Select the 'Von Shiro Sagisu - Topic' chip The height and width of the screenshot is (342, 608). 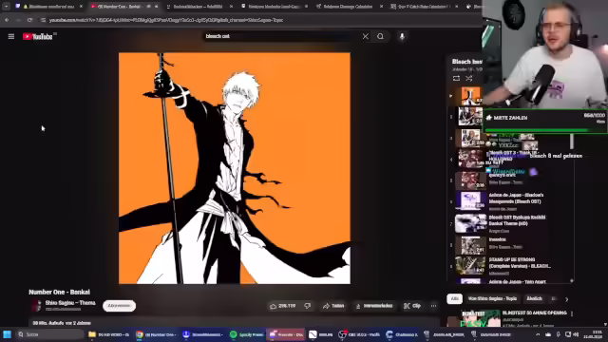[492, 299]
